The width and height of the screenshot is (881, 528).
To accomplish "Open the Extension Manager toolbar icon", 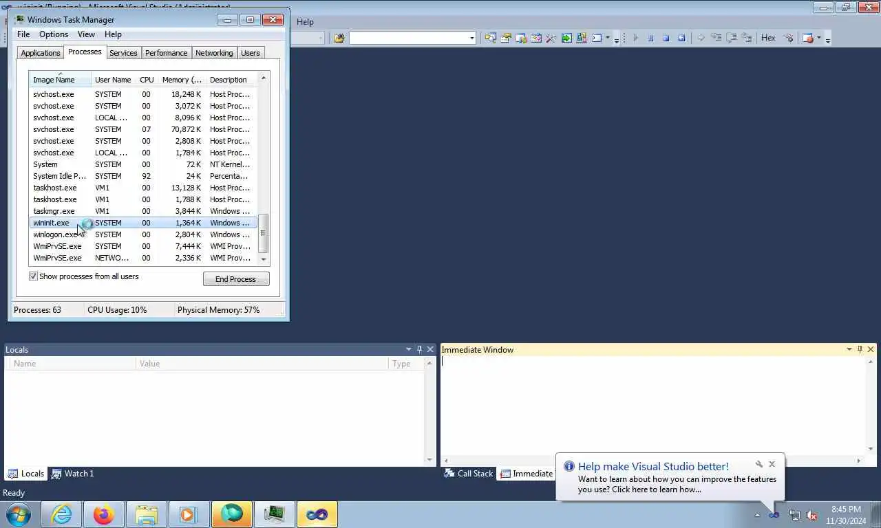I will pos(581,38).
